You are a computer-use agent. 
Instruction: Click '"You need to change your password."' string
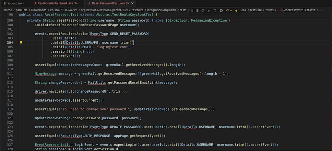coord(95,109)
